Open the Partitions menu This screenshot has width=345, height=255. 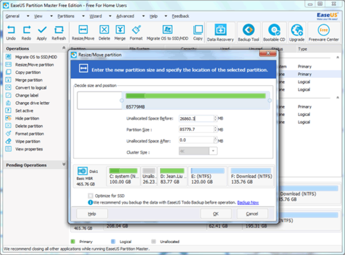click(66, 16)
